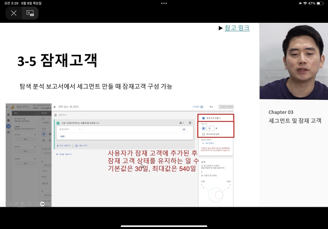Open the condition scope person selector dropdown
Screen dimensions: 328x229
(181, 123)
